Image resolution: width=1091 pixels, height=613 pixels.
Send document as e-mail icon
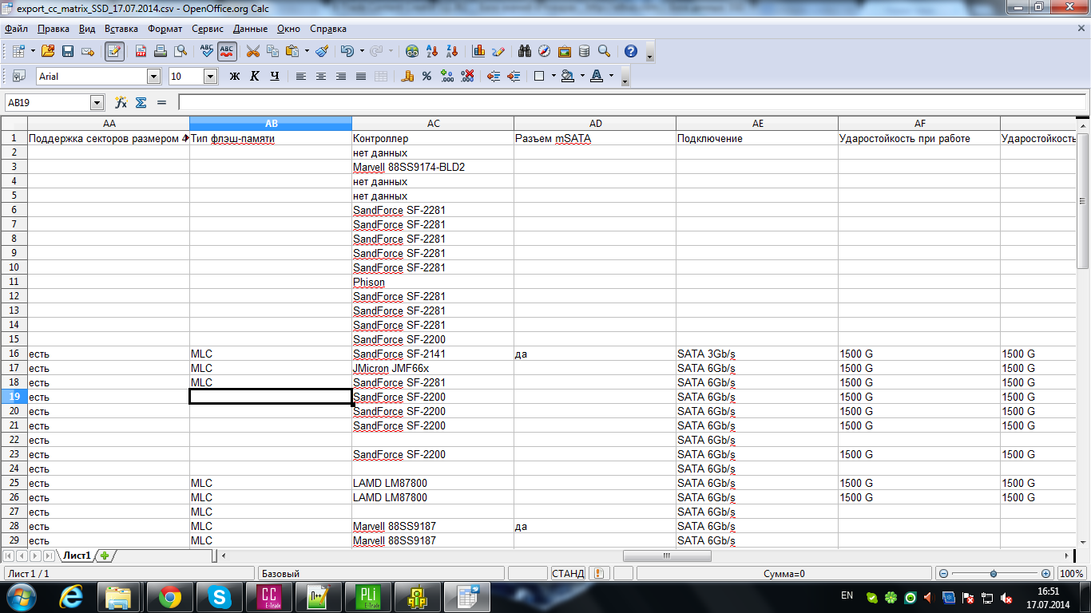88,51
